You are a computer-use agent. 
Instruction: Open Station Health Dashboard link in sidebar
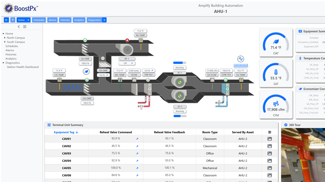tap(23, 67)
